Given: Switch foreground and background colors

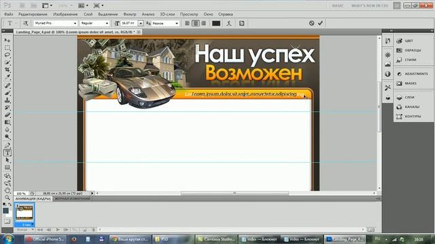Looking at the screenshot, I should tap(10, 204).
